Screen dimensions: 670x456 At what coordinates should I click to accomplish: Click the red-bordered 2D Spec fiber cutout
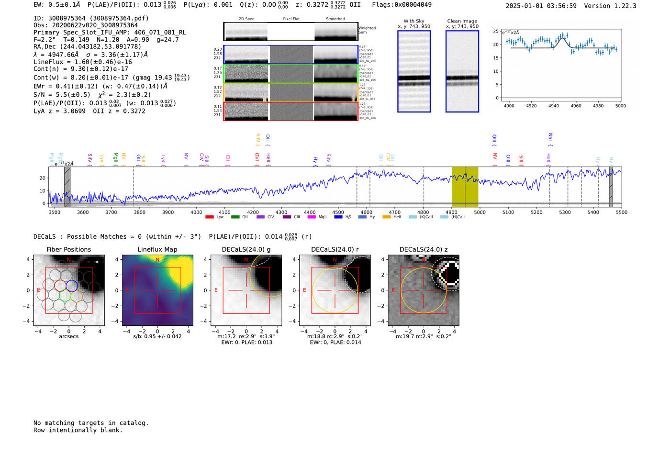(246, 111)
